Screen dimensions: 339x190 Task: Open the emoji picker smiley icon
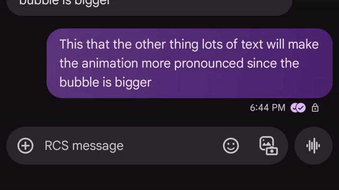231,146
